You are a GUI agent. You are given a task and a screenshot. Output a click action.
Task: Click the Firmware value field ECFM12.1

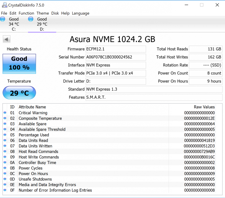115,49
